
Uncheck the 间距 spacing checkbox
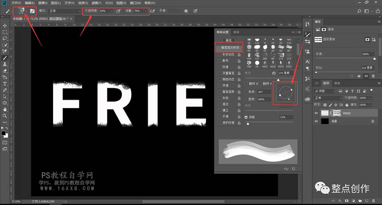click(x=246, y=117)
